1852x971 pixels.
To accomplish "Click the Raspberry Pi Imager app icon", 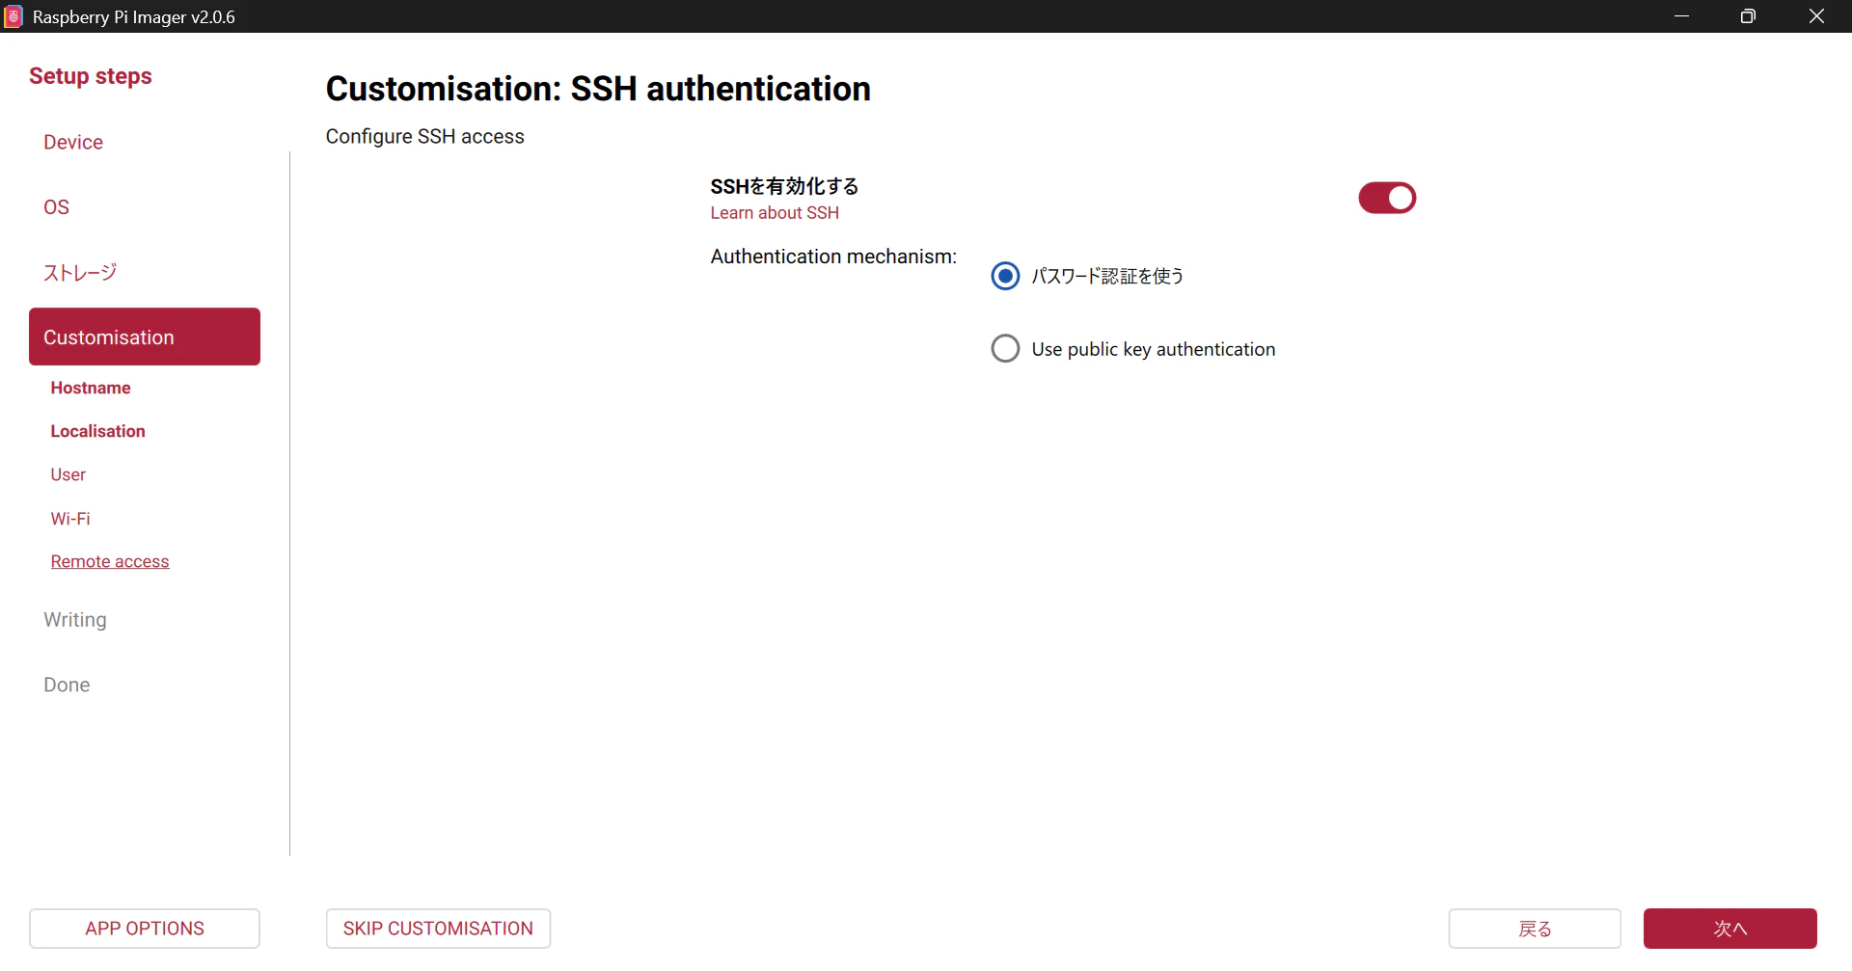I will tap(14, 16).
